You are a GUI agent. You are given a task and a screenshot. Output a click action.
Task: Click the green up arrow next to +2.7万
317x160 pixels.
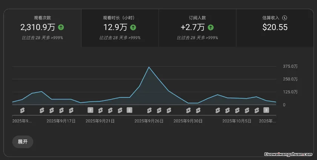click(211, 27)
